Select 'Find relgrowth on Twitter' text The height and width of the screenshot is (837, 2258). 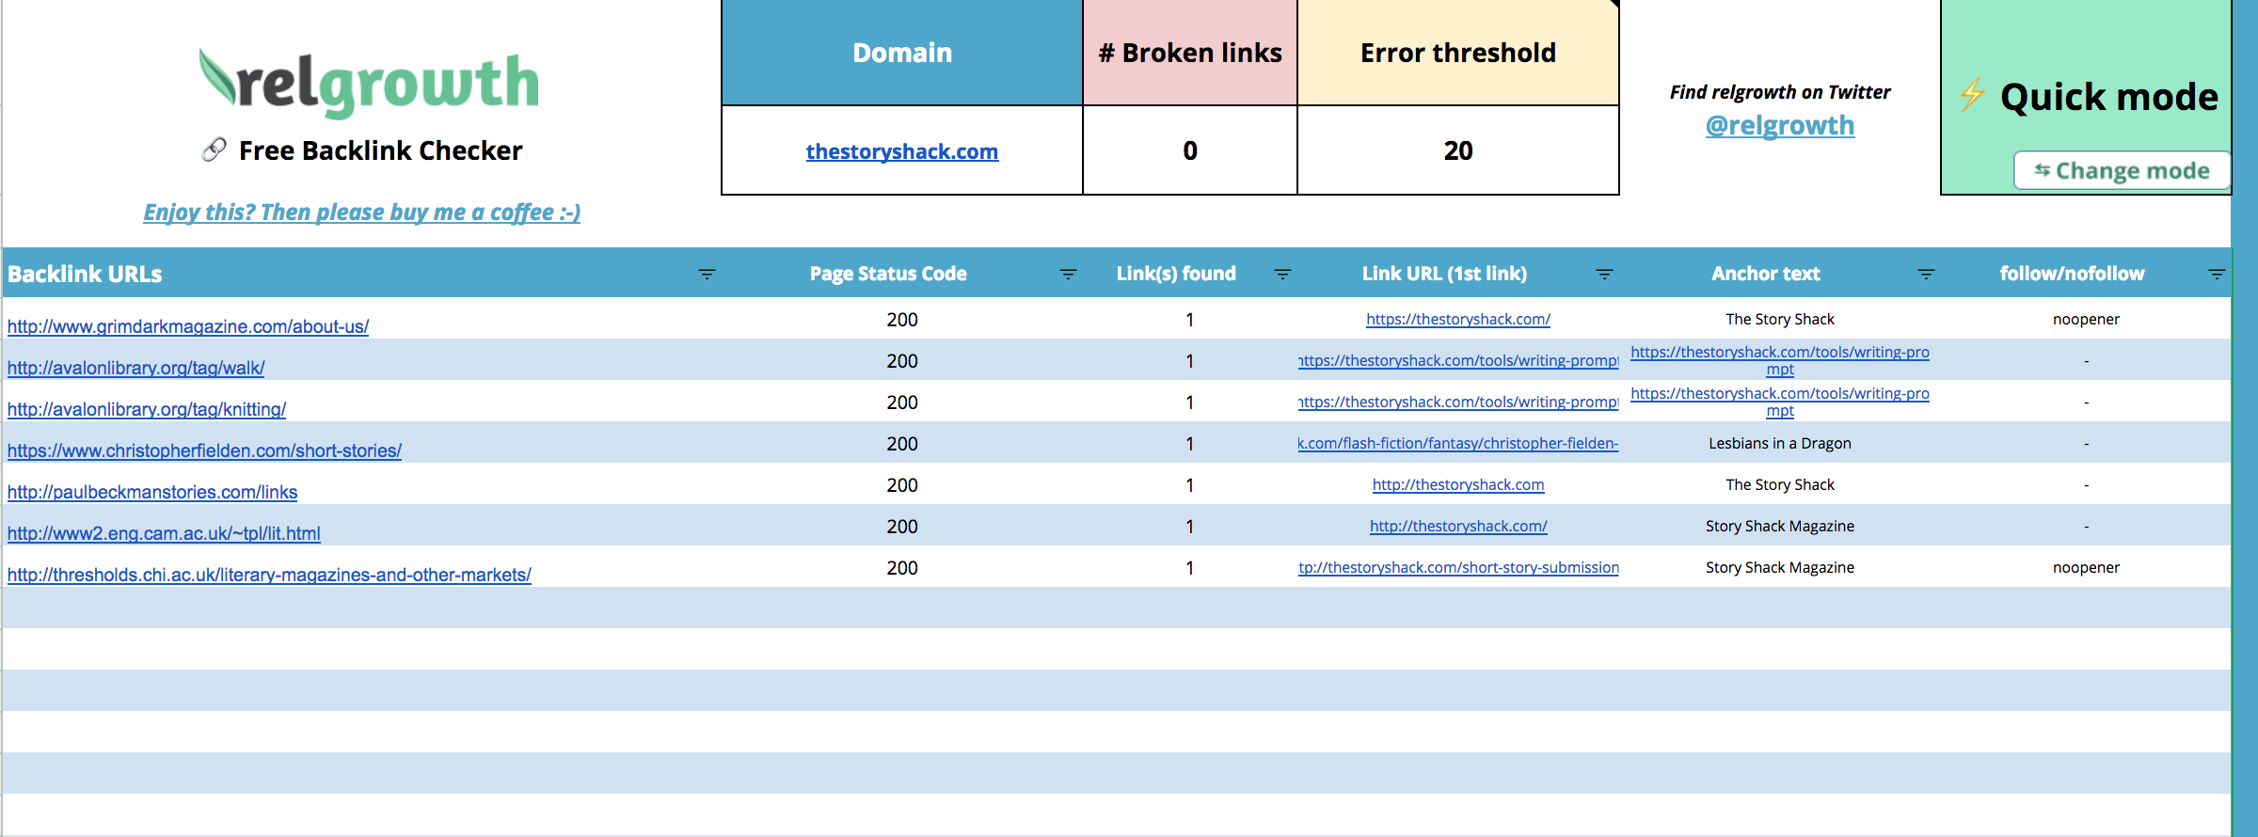tap(1780, 92)
